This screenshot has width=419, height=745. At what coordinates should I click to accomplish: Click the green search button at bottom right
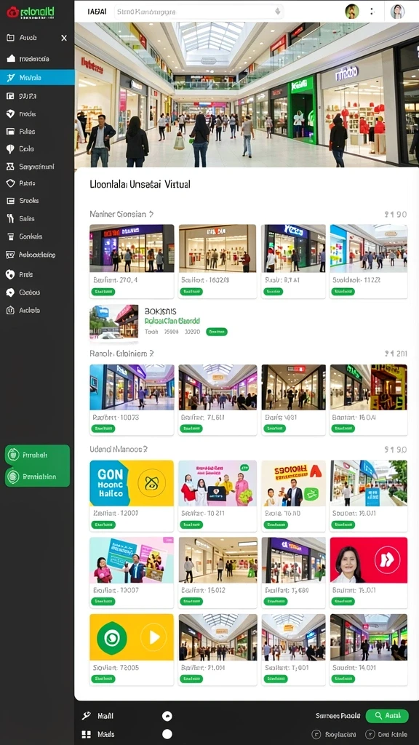pos(387,716)
